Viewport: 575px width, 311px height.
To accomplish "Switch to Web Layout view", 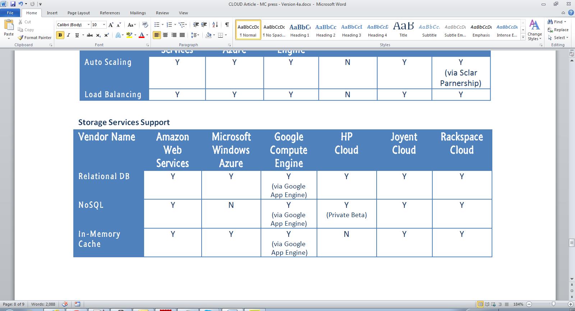I will pos(493,304).
